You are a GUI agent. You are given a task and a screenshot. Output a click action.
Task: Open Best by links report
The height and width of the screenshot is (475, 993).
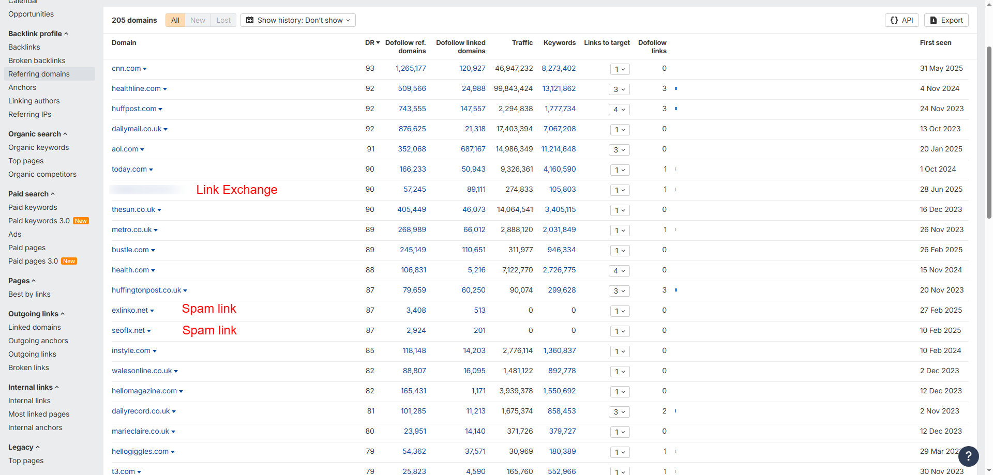pyautogui.click(x=29, y=294)
